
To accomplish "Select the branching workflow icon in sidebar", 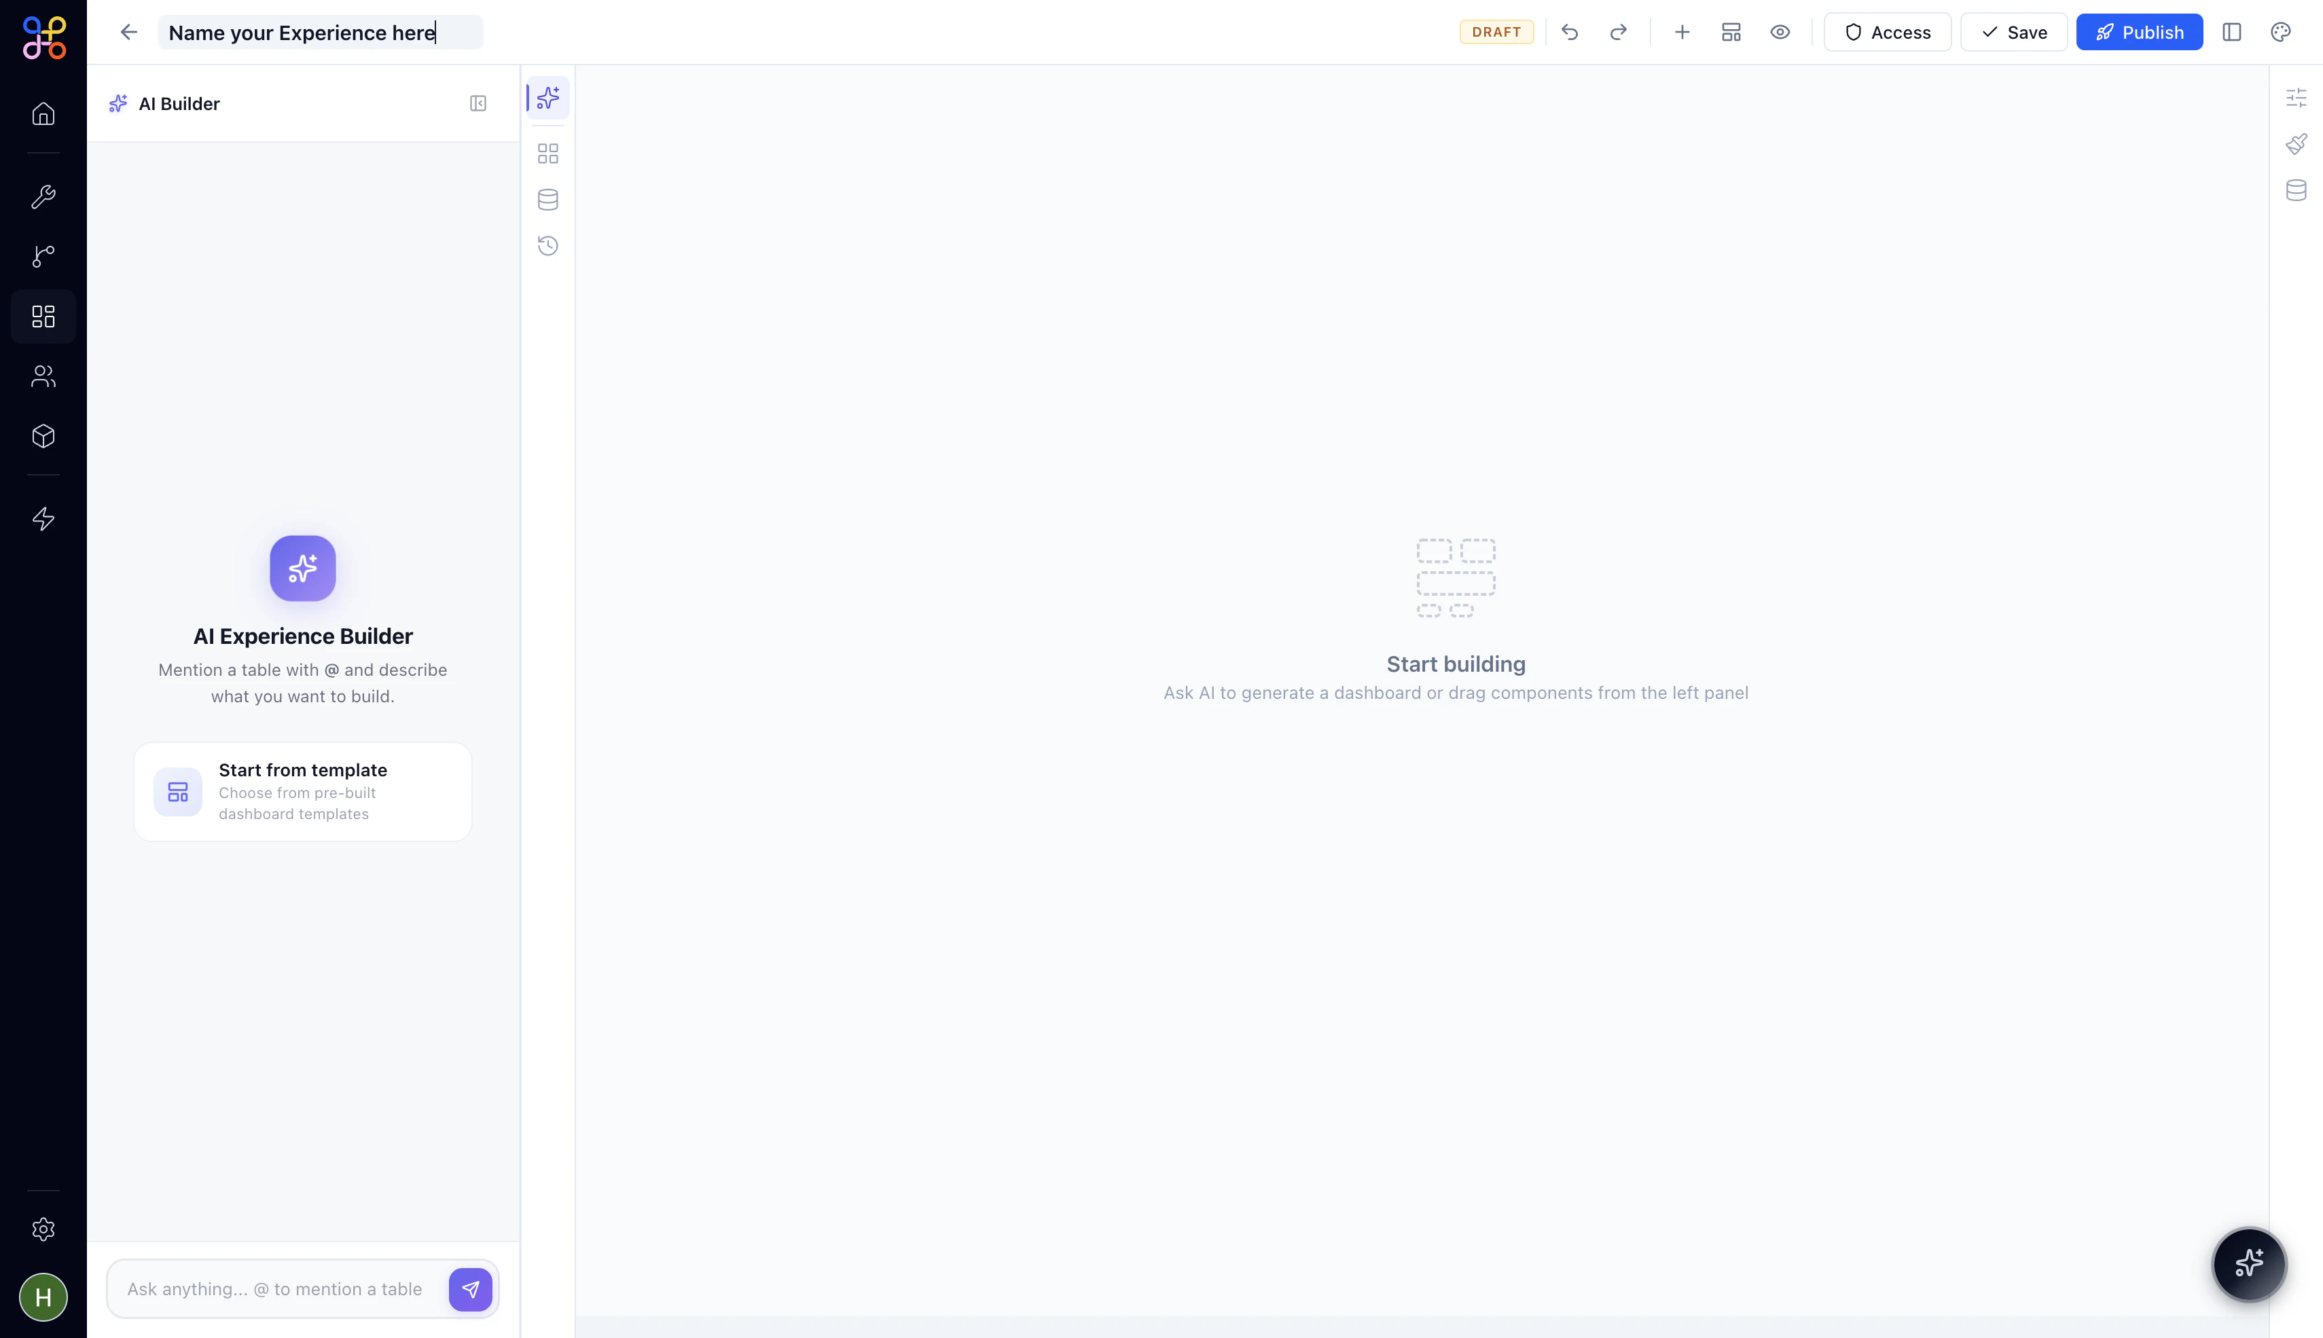I will [x=42, y=256].
